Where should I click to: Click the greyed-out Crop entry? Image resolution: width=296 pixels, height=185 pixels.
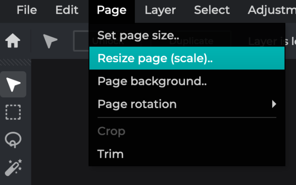[111, 131]
